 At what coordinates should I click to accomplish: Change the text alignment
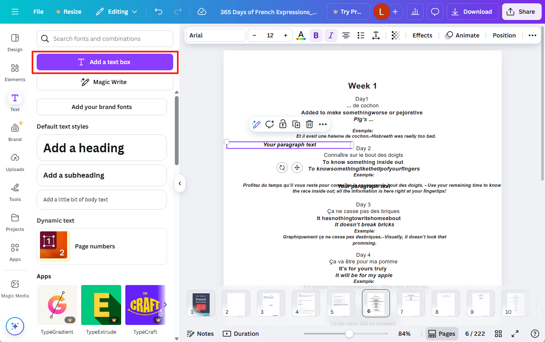[x=346, y=35]
